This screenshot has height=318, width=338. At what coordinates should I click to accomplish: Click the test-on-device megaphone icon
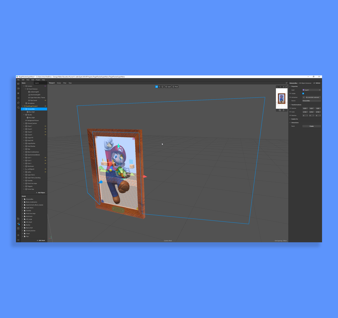click(x=18, y=224)
